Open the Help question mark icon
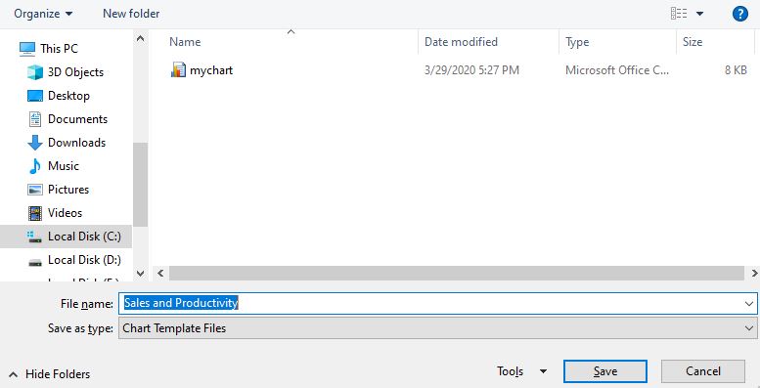The width and height of the screenshot is (760, 388). click(x=739, y=14)
